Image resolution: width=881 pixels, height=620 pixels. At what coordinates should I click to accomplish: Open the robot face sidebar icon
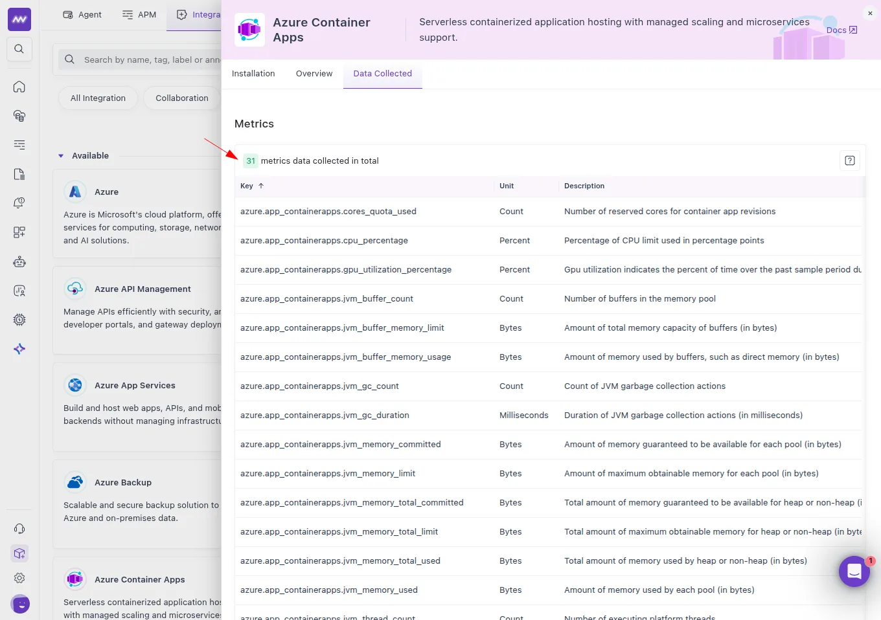tap(19, 261)
